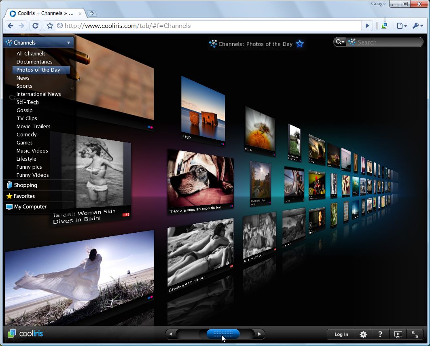Reload the page with refresh icon
Viewport: 430px width, 346px height.
click(x=35, y=26)
